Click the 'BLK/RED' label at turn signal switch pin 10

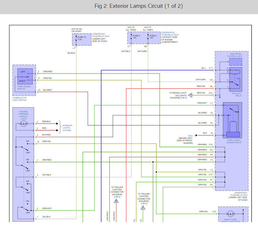[47, 90]
